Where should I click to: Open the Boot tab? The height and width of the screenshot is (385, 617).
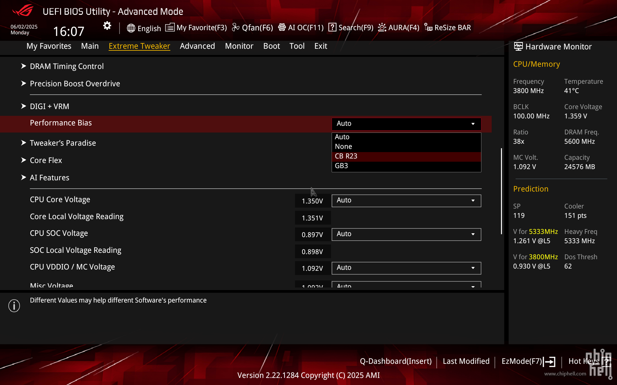click(x=272, y=46)
